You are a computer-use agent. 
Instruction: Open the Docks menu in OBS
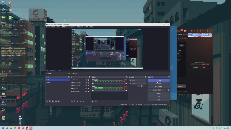65,27
